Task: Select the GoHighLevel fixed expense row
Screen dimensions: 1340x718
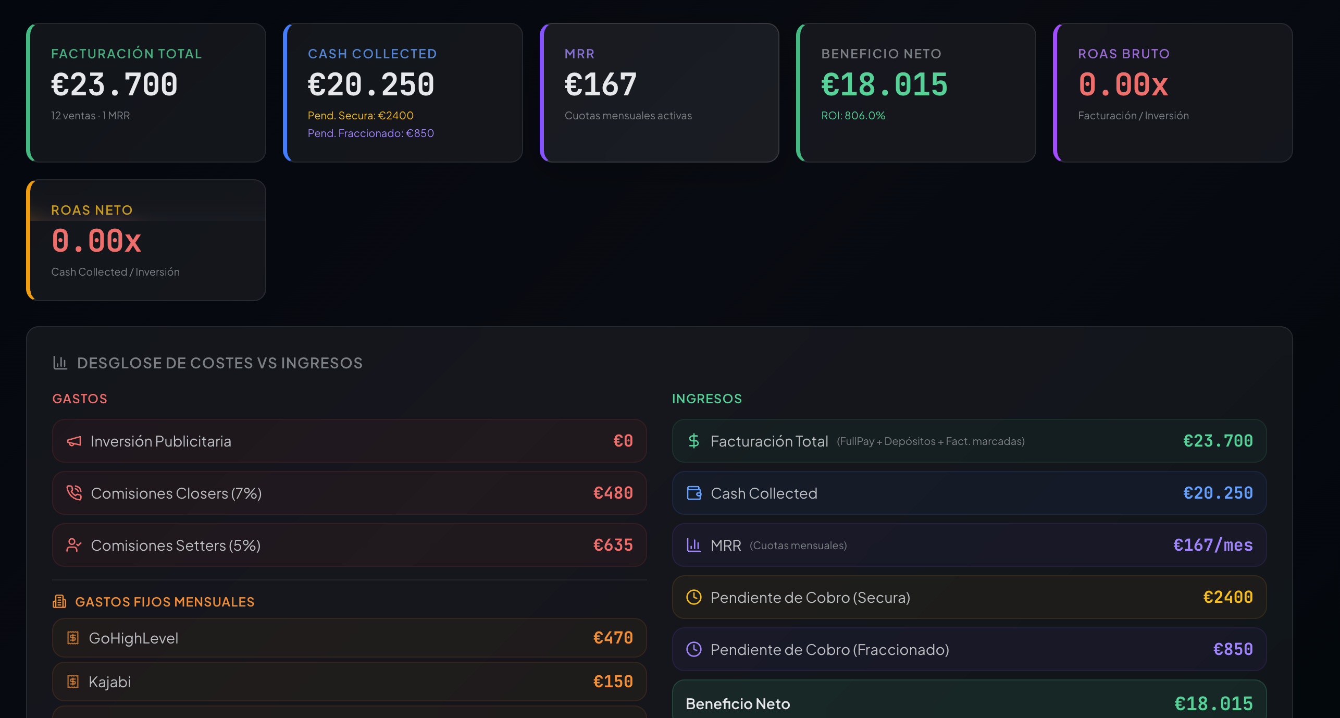Action: tap(350, 638)
